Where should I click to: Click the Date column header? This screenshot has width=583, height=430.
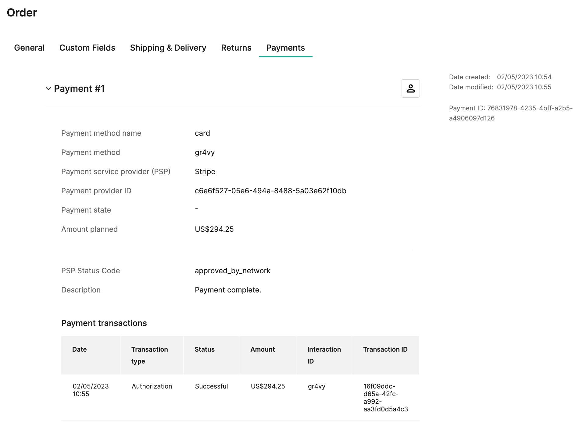[91, 355]
